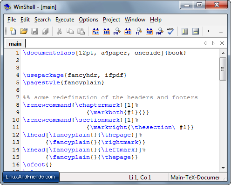The height and width of the screenshot is (185, 231).
Task: Toggle the output bottom panel icon
Action: pyautogui.click(x=196, y=31)
